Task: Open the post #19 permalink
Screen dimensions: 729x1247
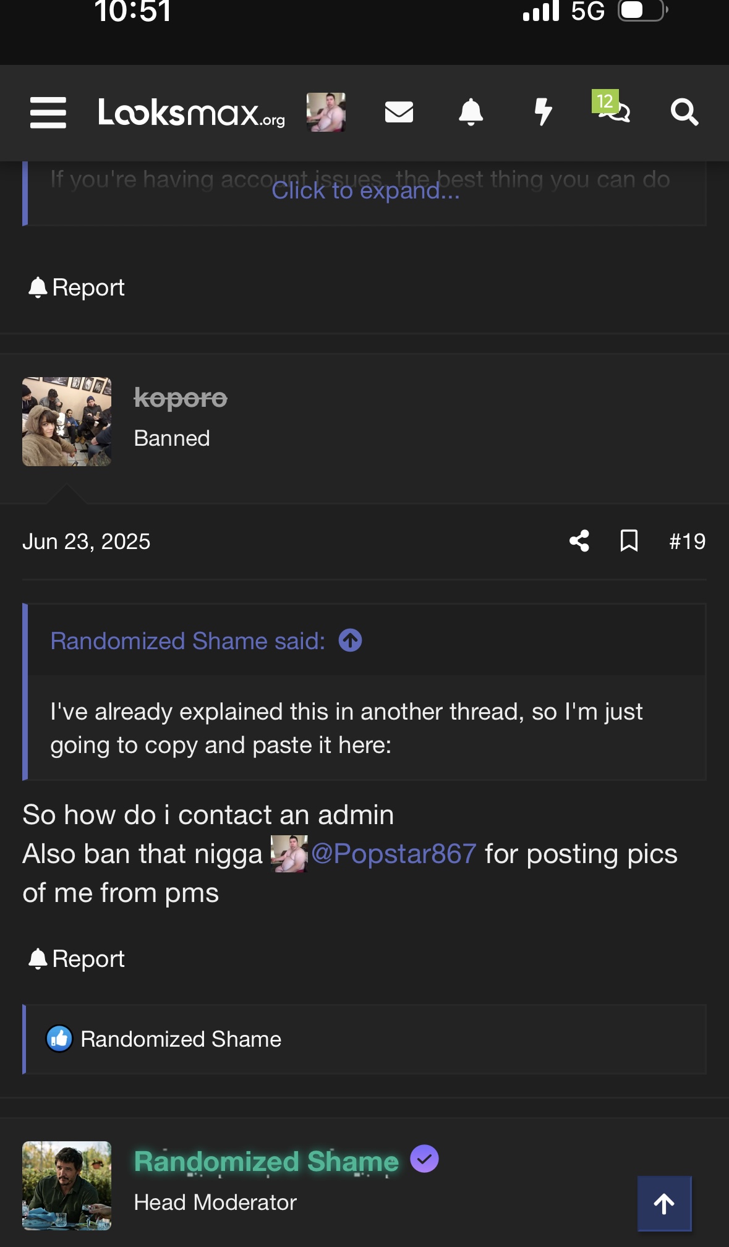Action: (687, 542)
